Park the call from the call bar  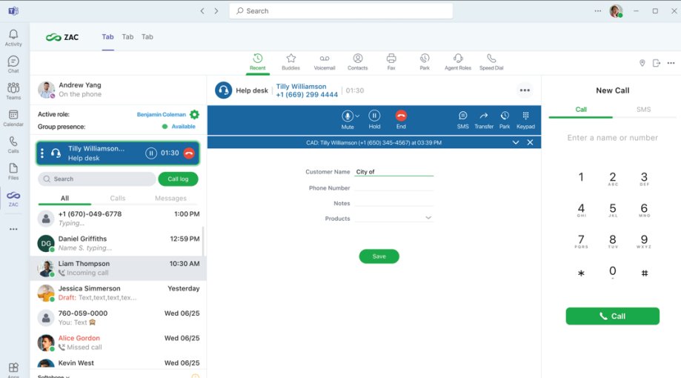[505, 120]
